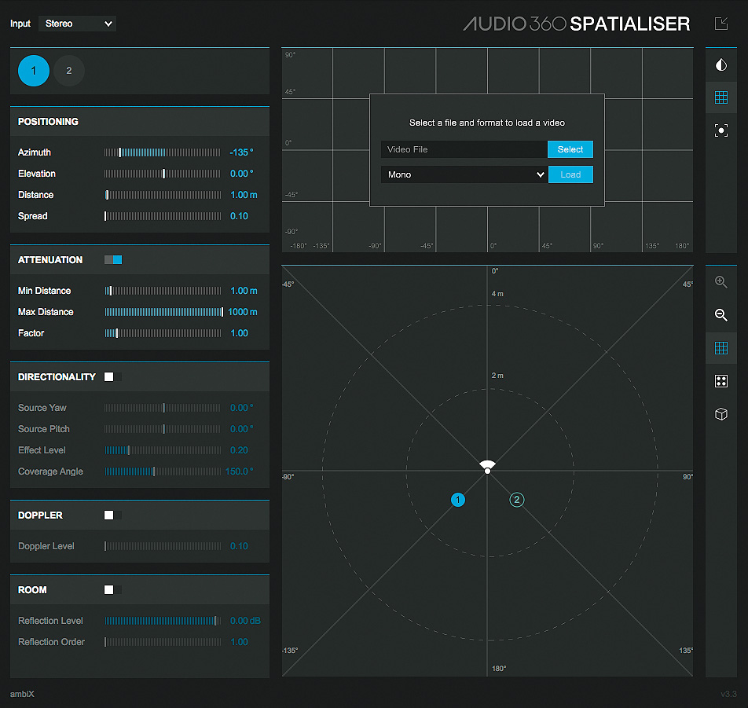Click the ambiX format label
748x708 pixels.
pyautogui.click(x=22, y=694)
